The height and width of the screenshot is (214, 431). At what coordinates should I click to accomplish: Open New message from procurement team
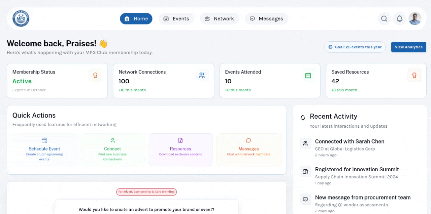click(363, 198)
